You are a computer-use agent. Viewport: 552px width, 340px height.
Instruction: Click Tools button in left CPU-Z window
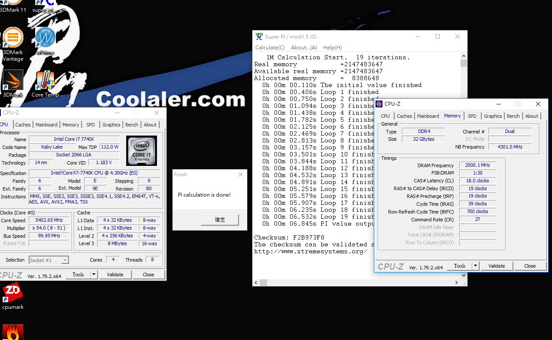78,275
